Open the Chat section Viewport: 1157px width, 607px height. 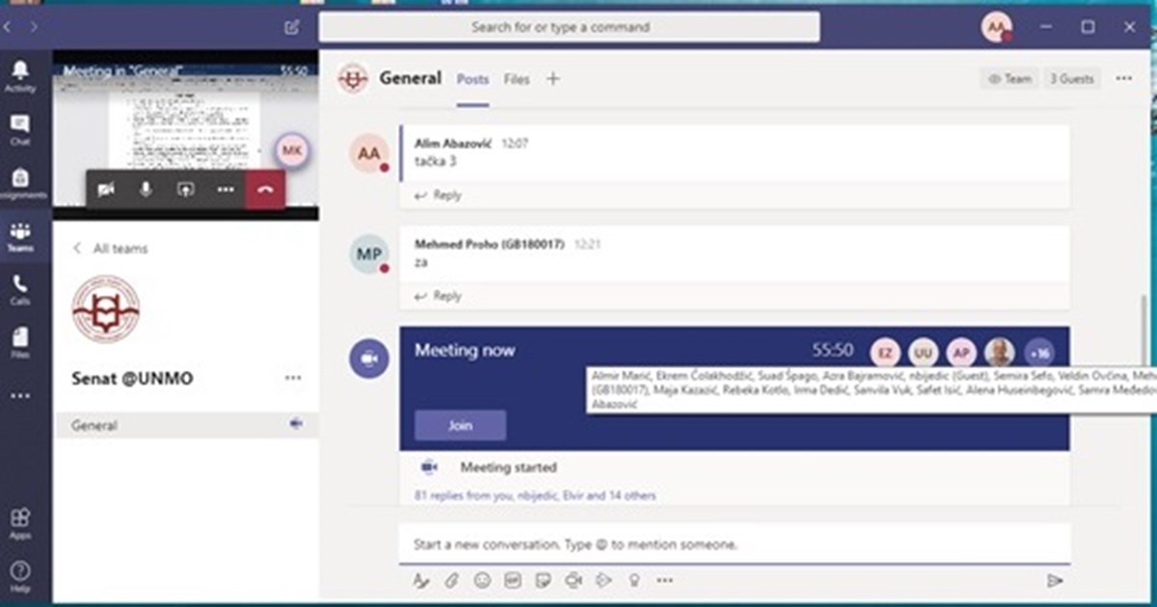(19, 129)
